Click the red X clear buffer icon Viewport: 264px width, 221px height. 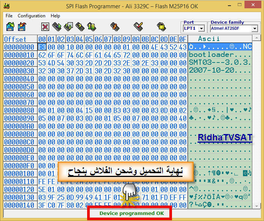point(45,27)
